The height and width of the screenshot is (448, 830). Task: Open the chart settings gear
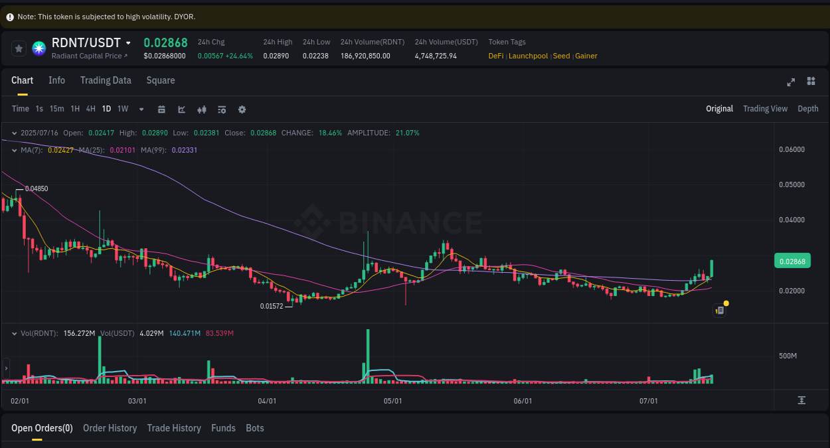pyautogui.click(x=242, y=109)
